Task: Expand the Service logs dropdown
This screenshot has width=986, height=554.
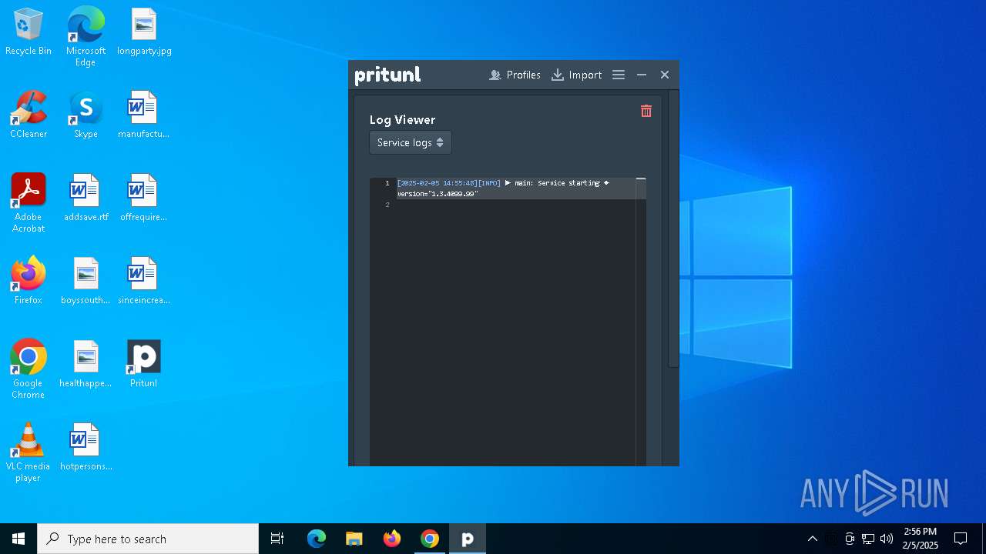Action: pyautogui.click(x=411, y=142)
